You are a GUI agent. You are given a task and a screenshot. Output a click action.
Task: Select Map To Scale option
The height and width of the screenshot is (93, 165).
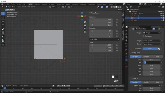157,82
